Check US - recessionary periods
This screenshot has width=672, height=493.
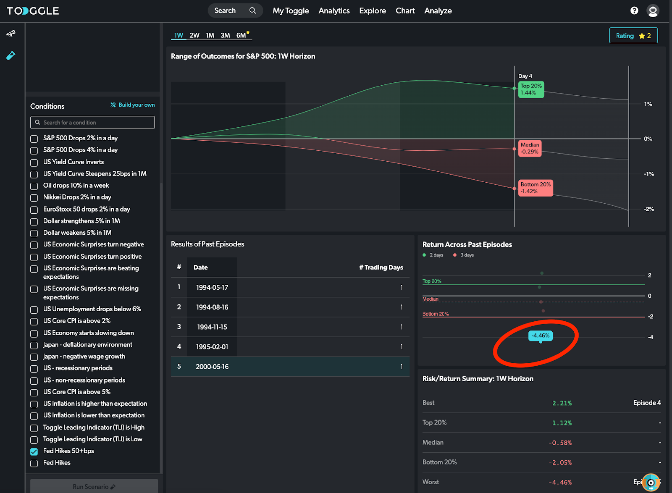(34, 369)
